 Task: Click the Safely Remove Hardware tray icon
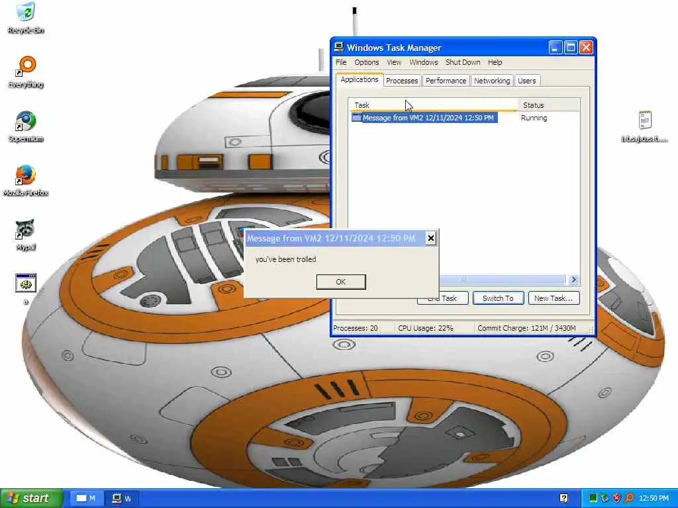tap(605, 498)
